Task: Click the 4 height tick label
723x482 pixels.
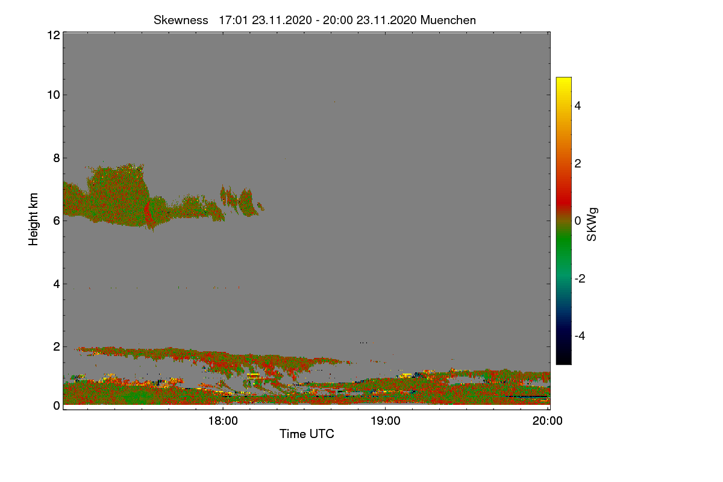Action: (56, 284)
